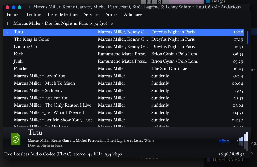Screen dimensions: 257x167
Task: Click the now-playing artist names line
Action: click(91, 140)
